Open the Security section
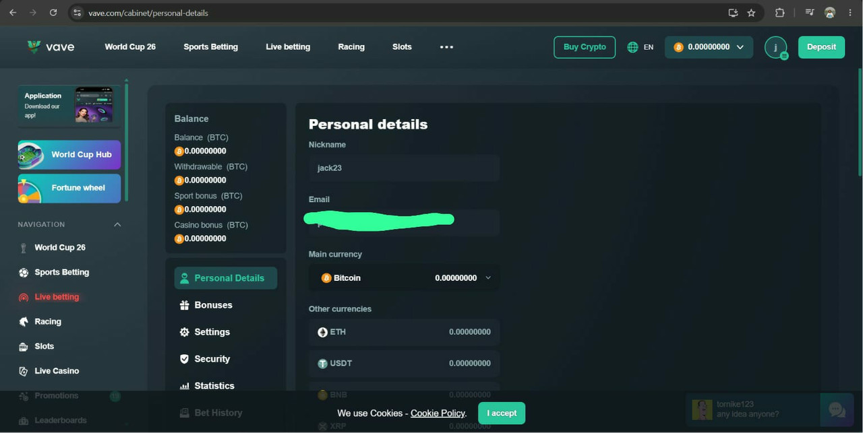 [x=212, y=359]
